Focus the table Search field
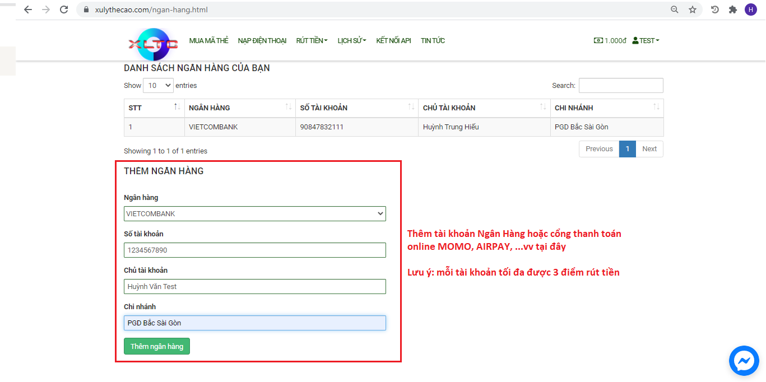Viewport: 766px width, 382px height. (x=621, y=86)
